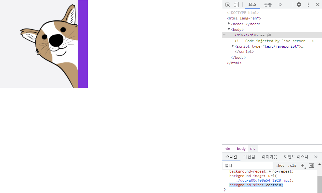Open the 스타일 tab
The image size is (322, 193).
(231, 157)
